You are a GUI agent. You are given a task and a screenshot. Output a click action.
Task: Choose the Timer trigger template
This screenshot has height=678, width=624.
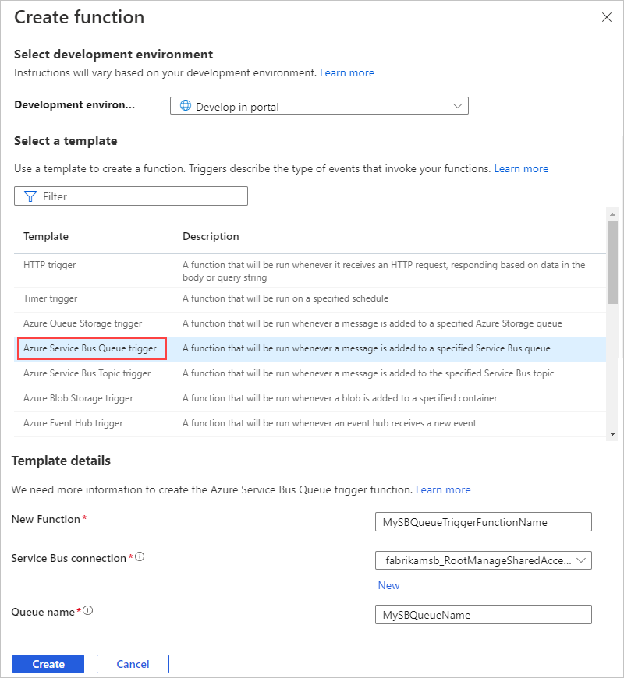click(x=51, y=298)
